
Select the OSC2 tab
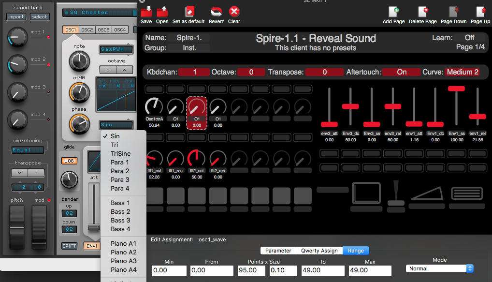coord(87,30)
